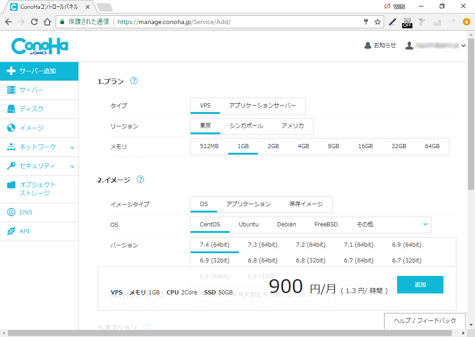475x337 pixels.
Task: Click the server rack icon in sidebar
Action: [x=11, y=90]
